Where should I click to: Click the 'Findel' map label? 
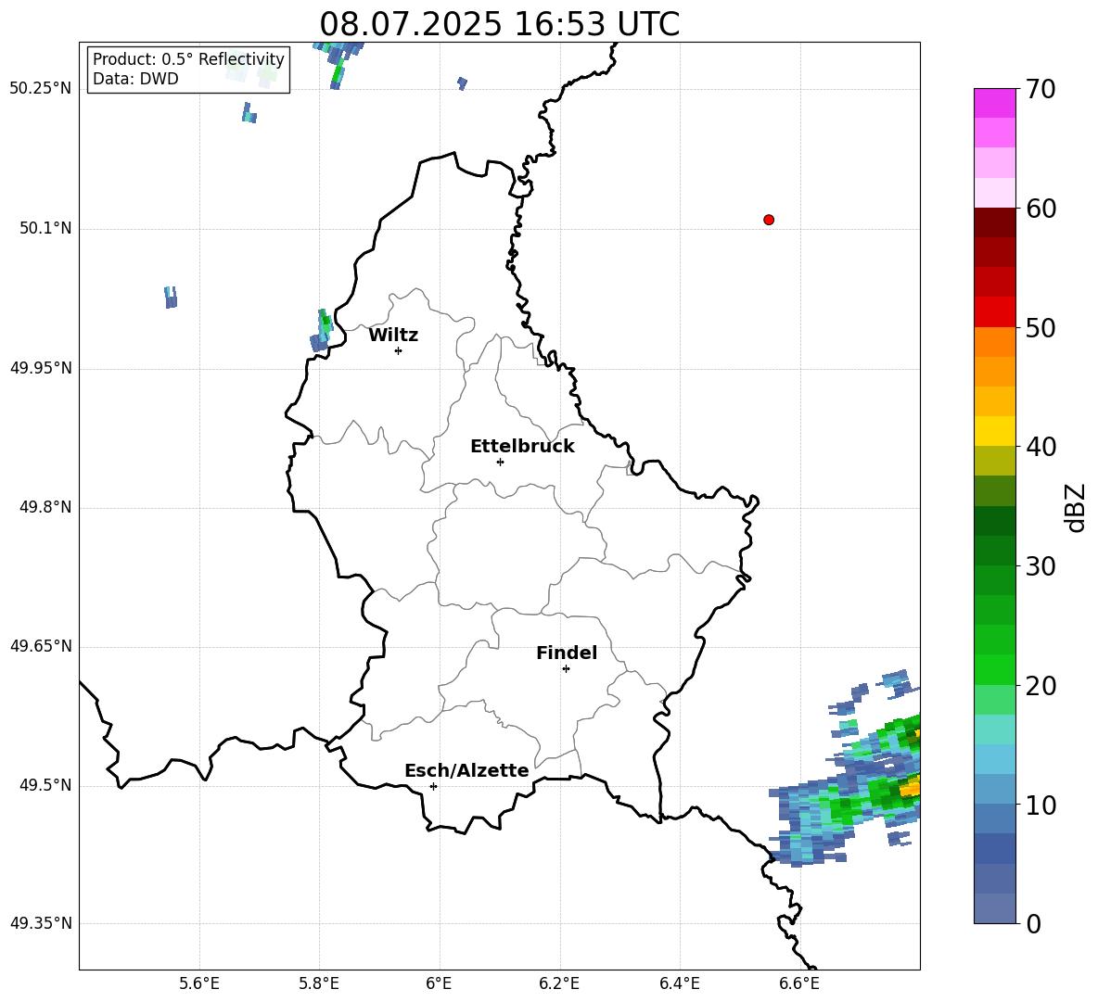click(567, 653)
